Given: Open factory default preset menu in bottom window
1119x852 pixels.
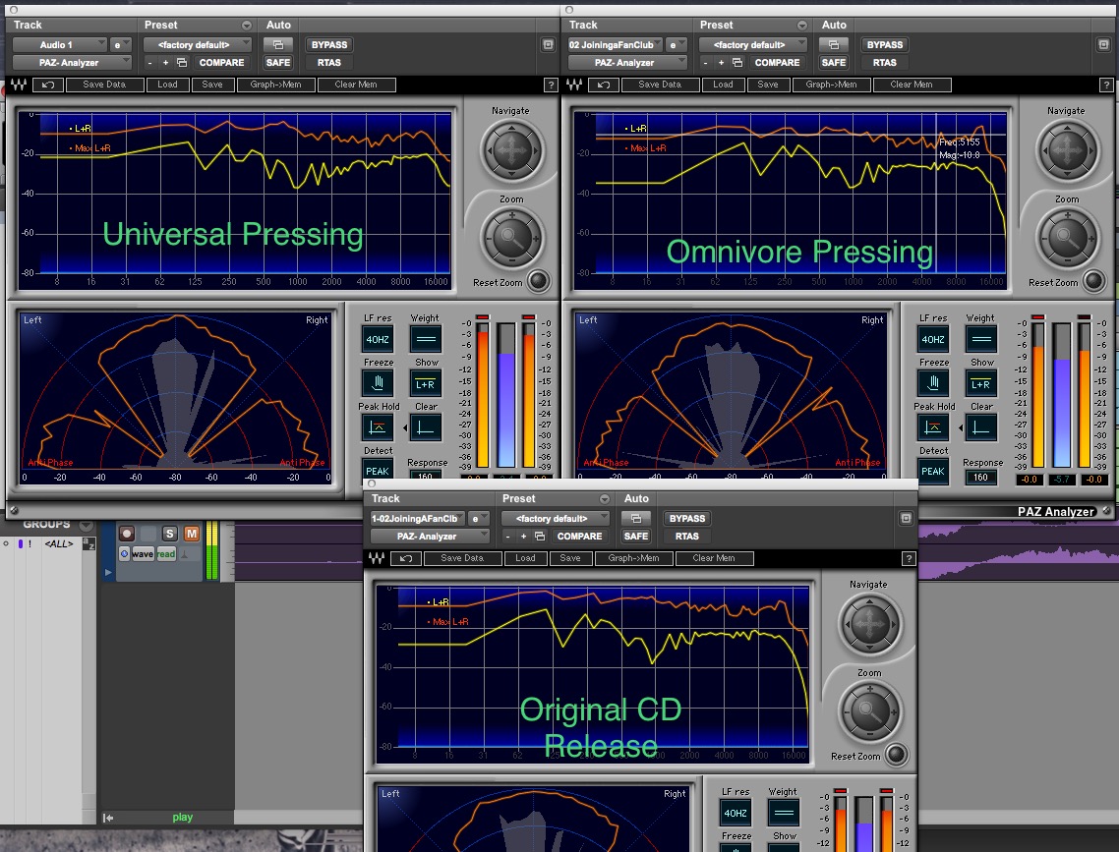Looking at the screenshot, I should point(555,518).
